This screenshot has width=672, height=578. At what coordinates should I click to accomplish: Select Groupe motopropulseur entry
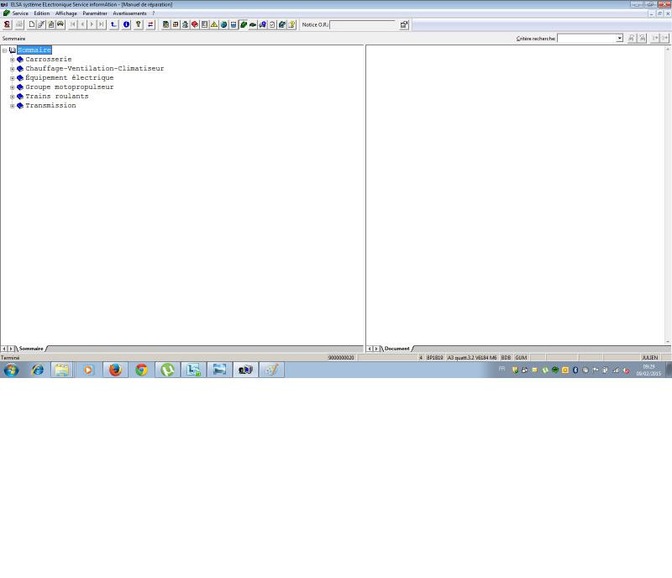70,87
